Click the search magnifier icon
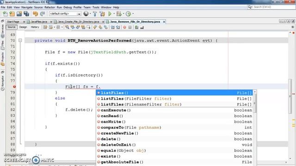Viewport: 296px width, 166px height. pos(250,7)
